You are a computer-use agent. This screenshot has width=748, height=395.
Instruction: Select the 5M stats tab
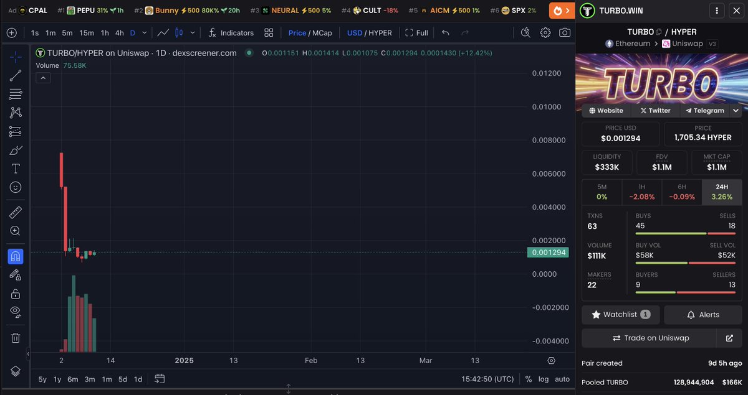[x=602, y=192]
